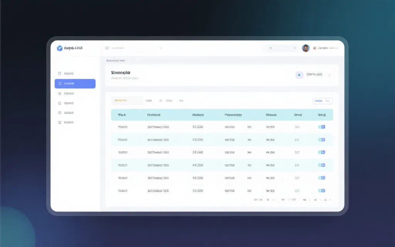Click the fourth sidebar item's document icon
Screen dimensions: 395x247
tap(60, 103)
